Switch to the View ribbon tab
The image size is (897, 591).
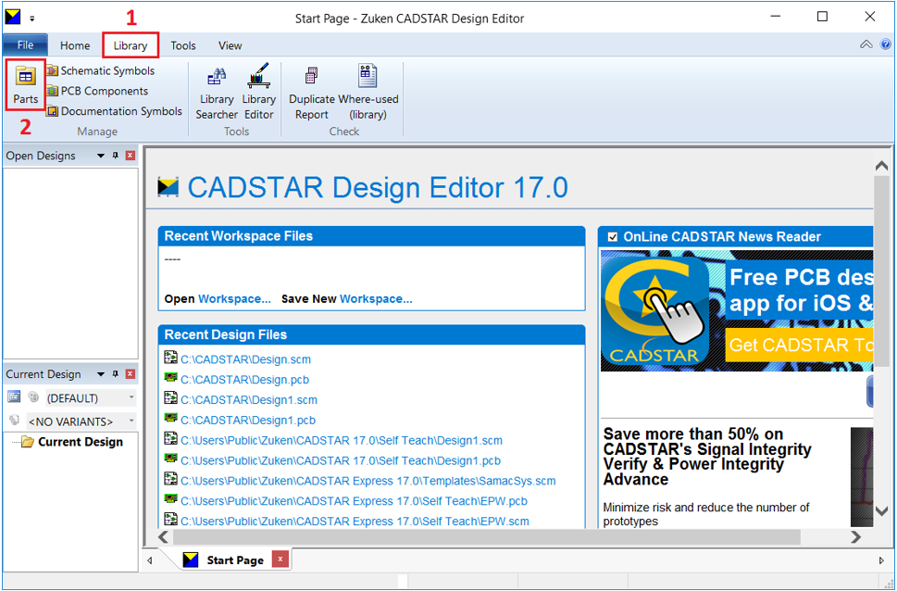coord(230,45)
